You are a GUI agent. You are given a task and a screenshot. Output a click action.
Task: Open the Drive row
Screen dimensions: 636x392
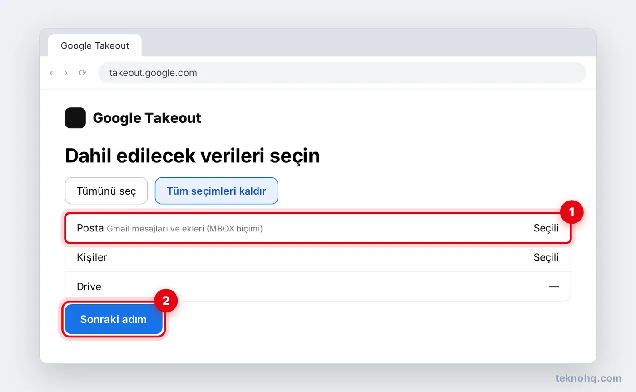tap(318, 286)
